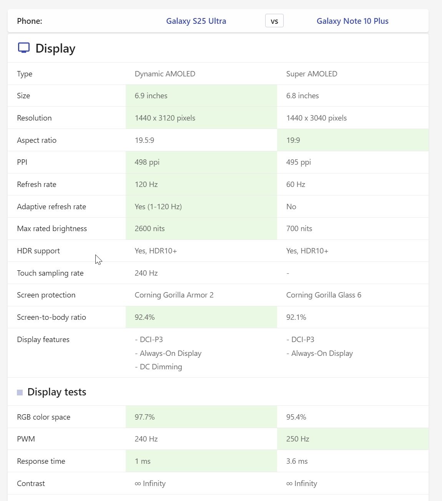Select the 97.7% RGB color space value
Viewport: 442px width, 501px height.
pos(145,417)
